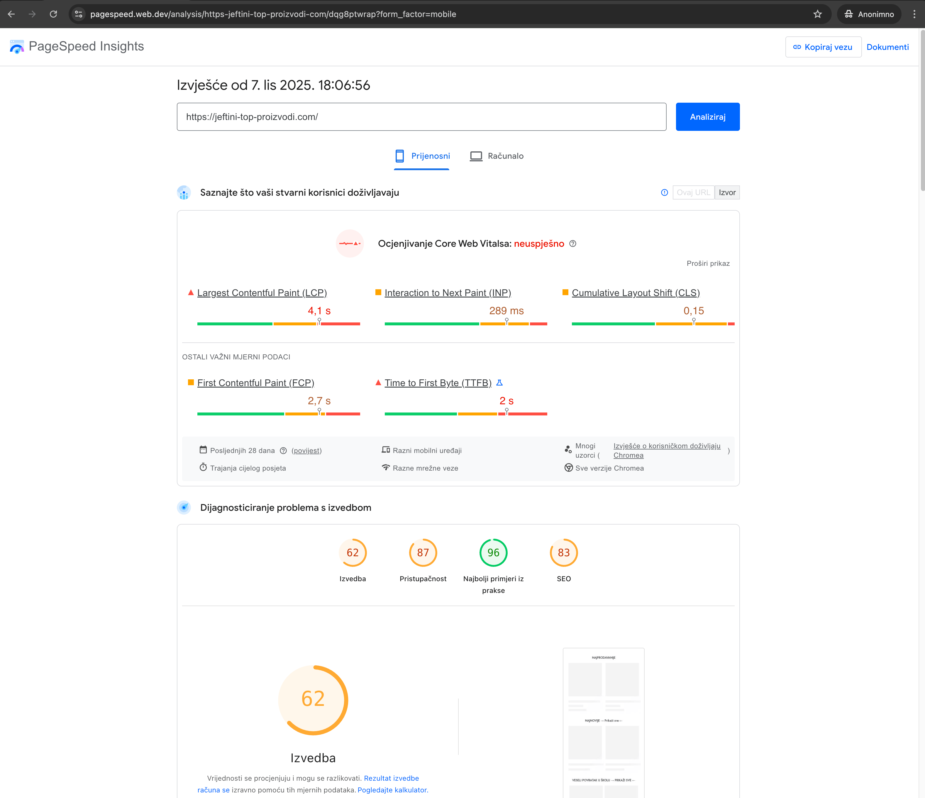
Task: Click the URL input field
Action: coord(421,117)
